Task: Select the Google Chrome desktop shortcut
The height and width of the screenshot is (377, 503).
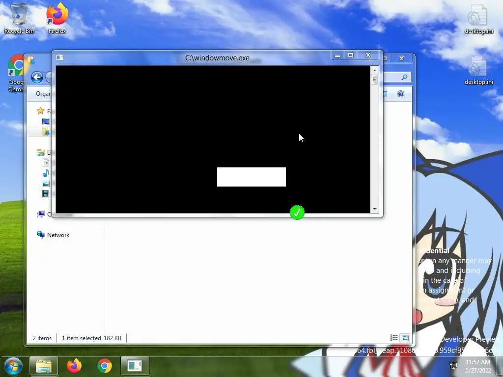Action: [15, 73]
